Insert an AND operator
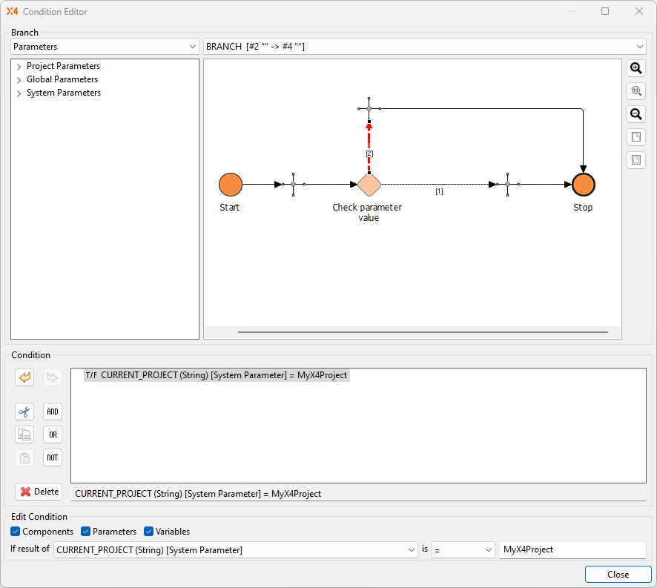Viewport: 657px width, 588px height. pos(52,412)
